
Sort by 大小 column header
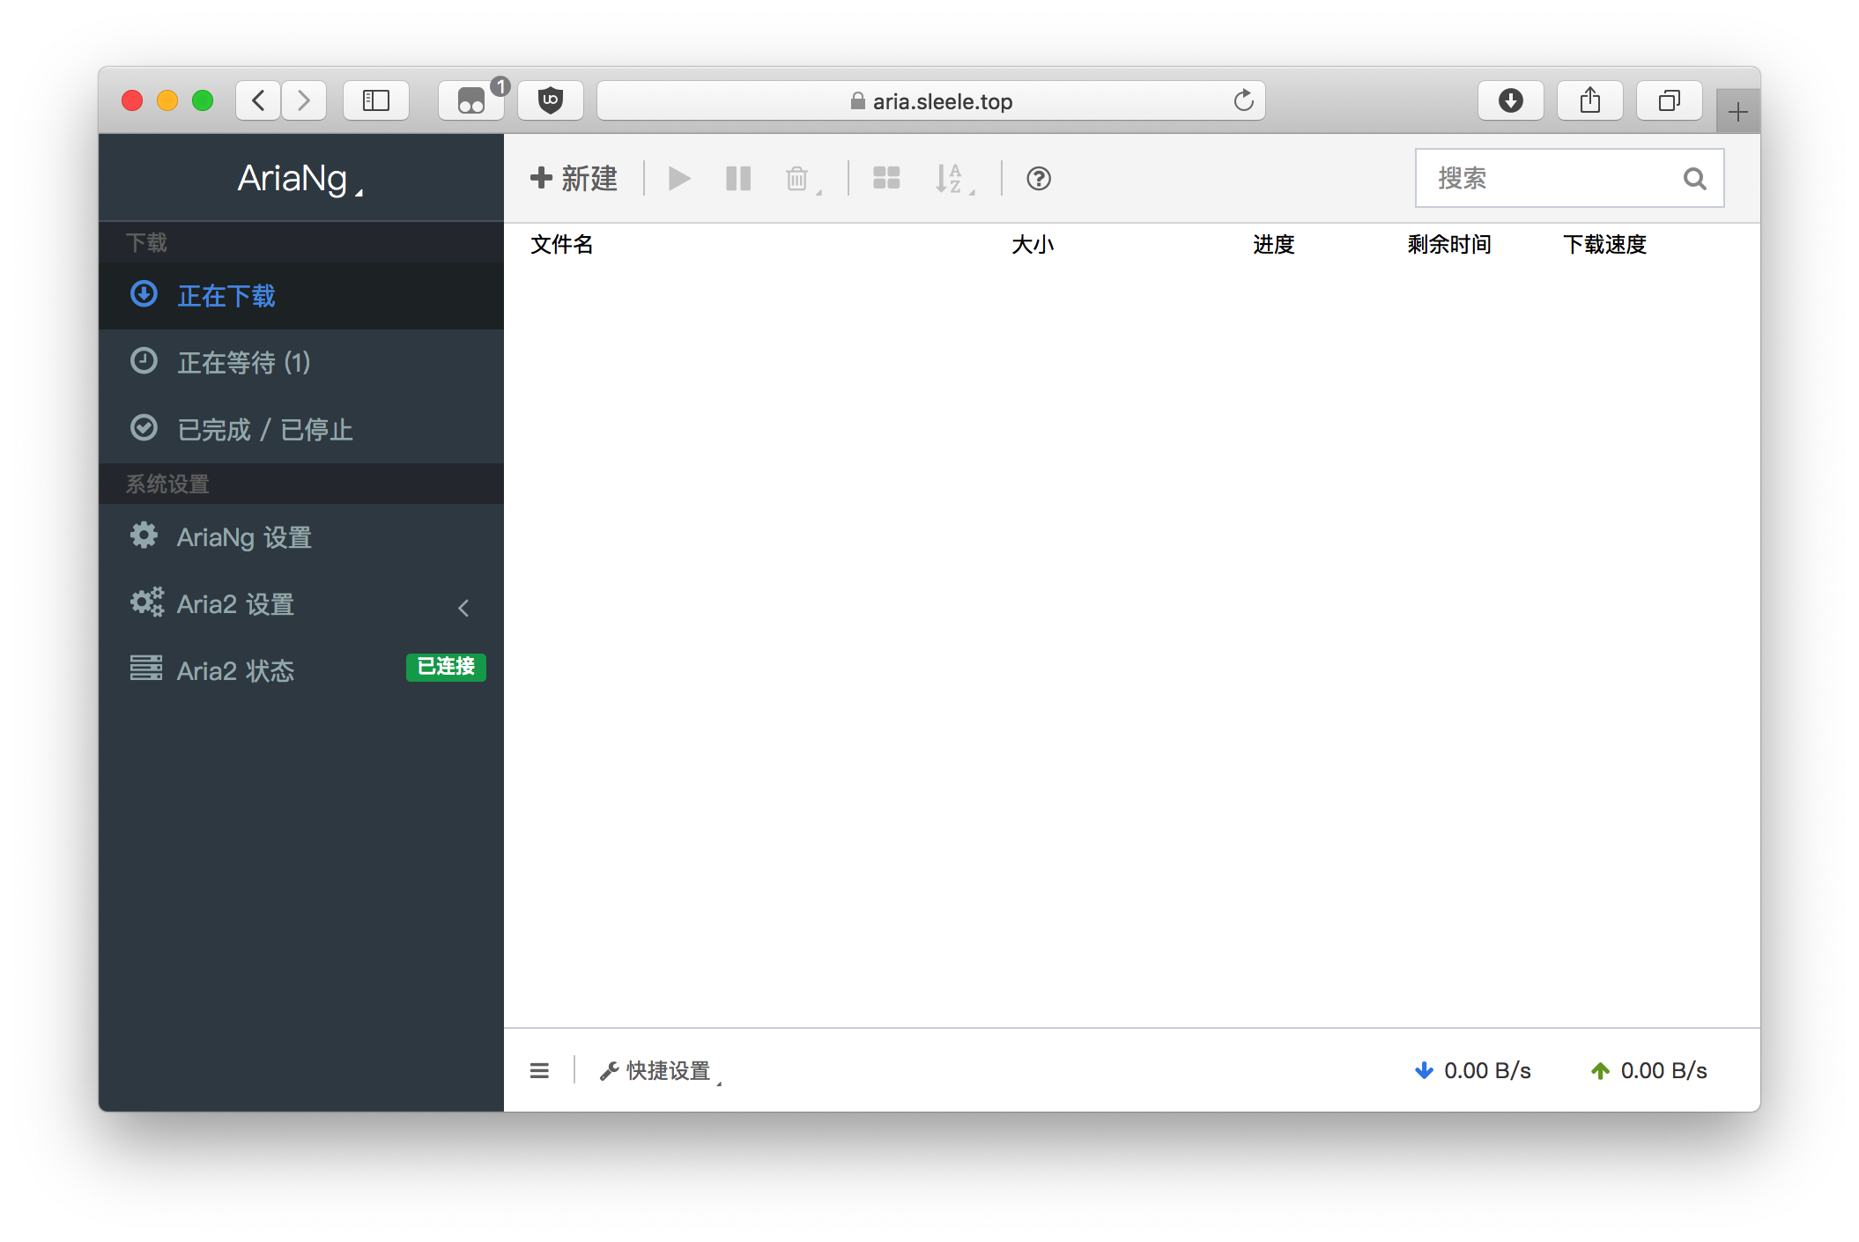[x=1033, y=245]
